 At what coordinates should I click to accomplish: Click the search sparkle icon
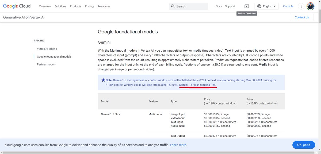click(x=173, y=6)
